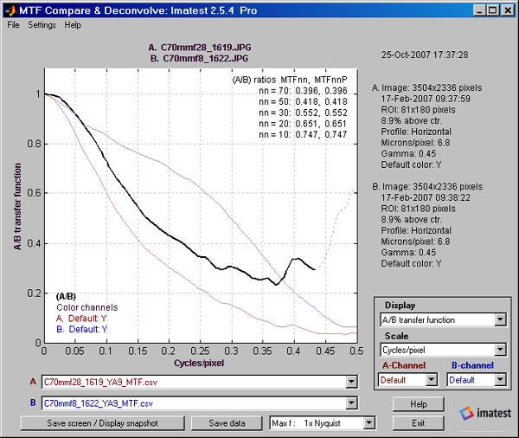This screenshot has height=438, width=519.
Task: Click the MATLAB icon in title bar
Action: (10, 10)
